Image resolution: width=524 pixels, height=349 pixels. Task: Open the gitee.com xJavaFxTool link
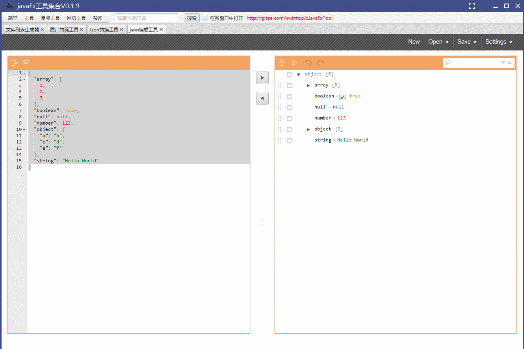290,18
